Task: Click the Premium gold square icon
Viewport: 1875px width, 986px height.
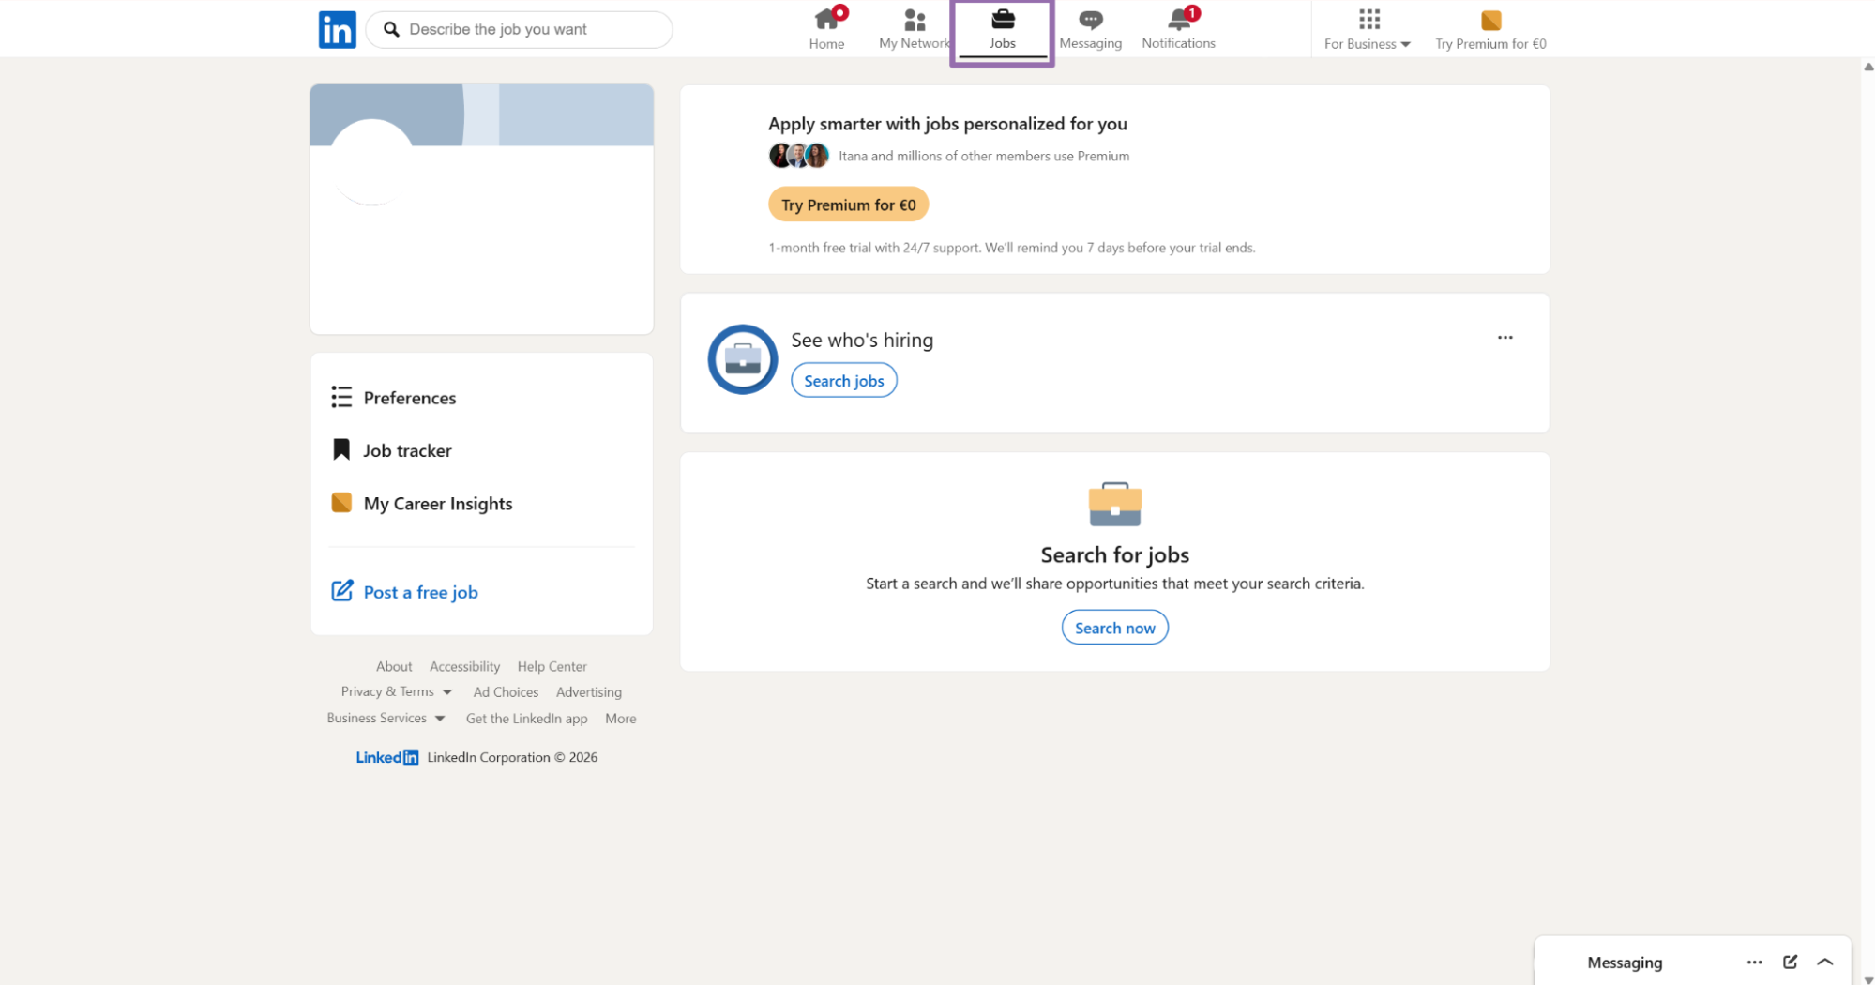Action: click(1490, 21)
